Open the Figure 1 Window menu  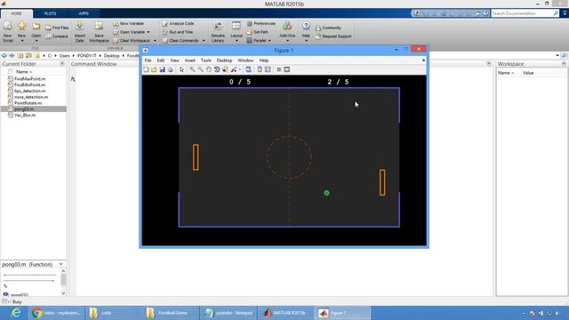[245, 60]
